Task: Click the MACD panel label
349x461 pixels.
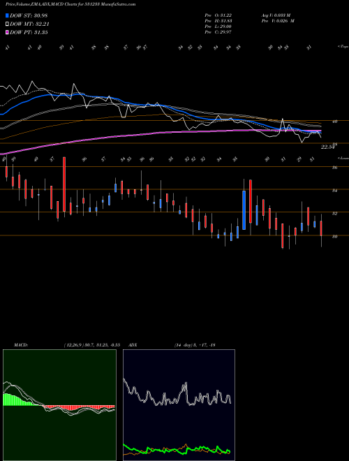Action: (21, 345)
